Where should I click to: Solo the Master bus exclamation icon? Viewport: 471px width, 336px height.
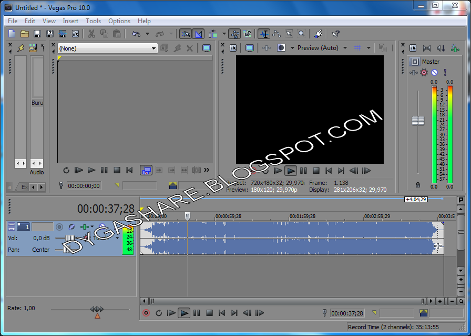point(445,72)
